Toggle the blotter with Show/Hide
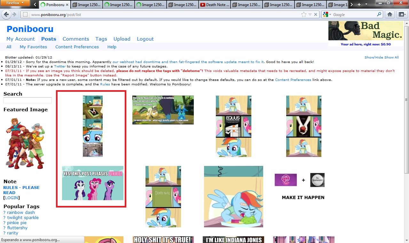This screenshot has width=409, height=243. tap(374, 57)
